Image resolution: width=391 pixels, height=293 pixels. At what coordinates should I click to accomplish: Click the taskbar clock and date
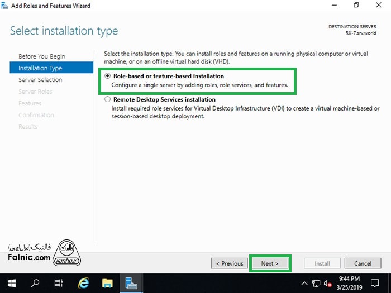350,283
